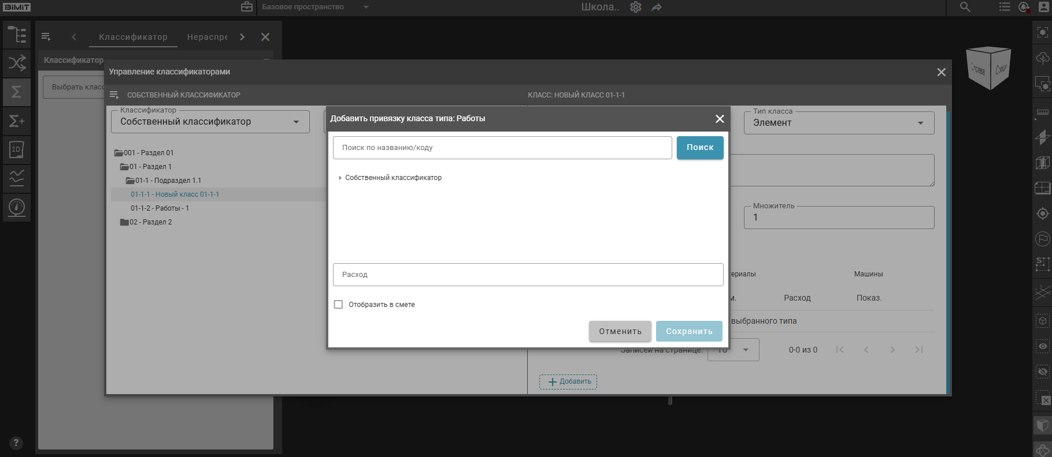Screen dimensions: 1052x457
Task: Open the chart analytics sidebar icon
Action: 17,178
